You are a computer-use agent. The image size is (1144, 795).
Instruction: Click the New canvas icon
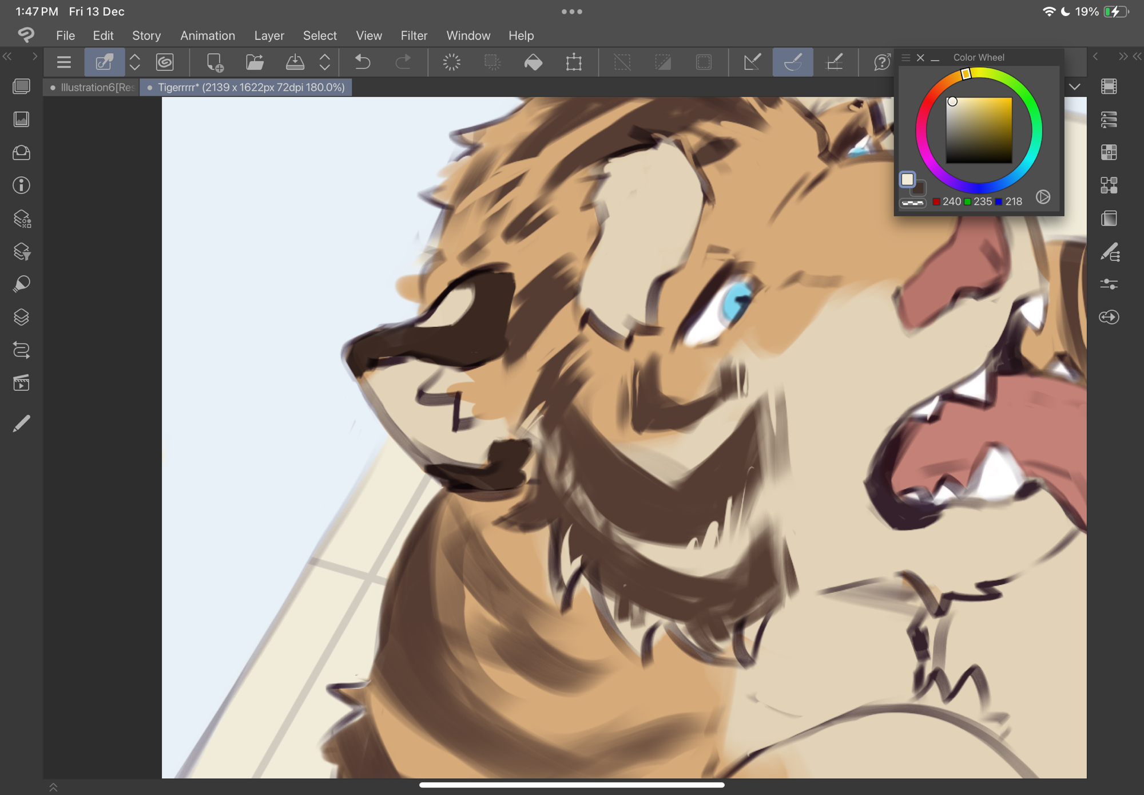(x=214, y=62)
